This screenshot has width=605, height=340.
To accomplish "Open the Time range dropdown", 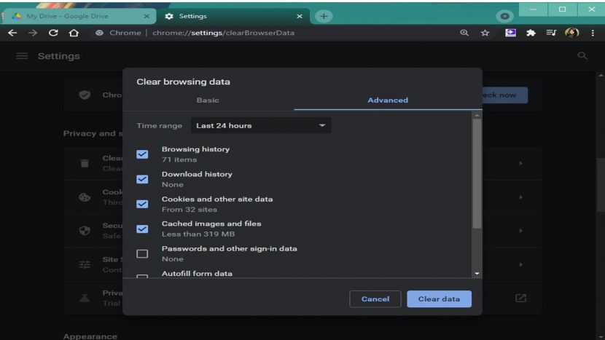I will pyautogui.click(x=261, y=126).
